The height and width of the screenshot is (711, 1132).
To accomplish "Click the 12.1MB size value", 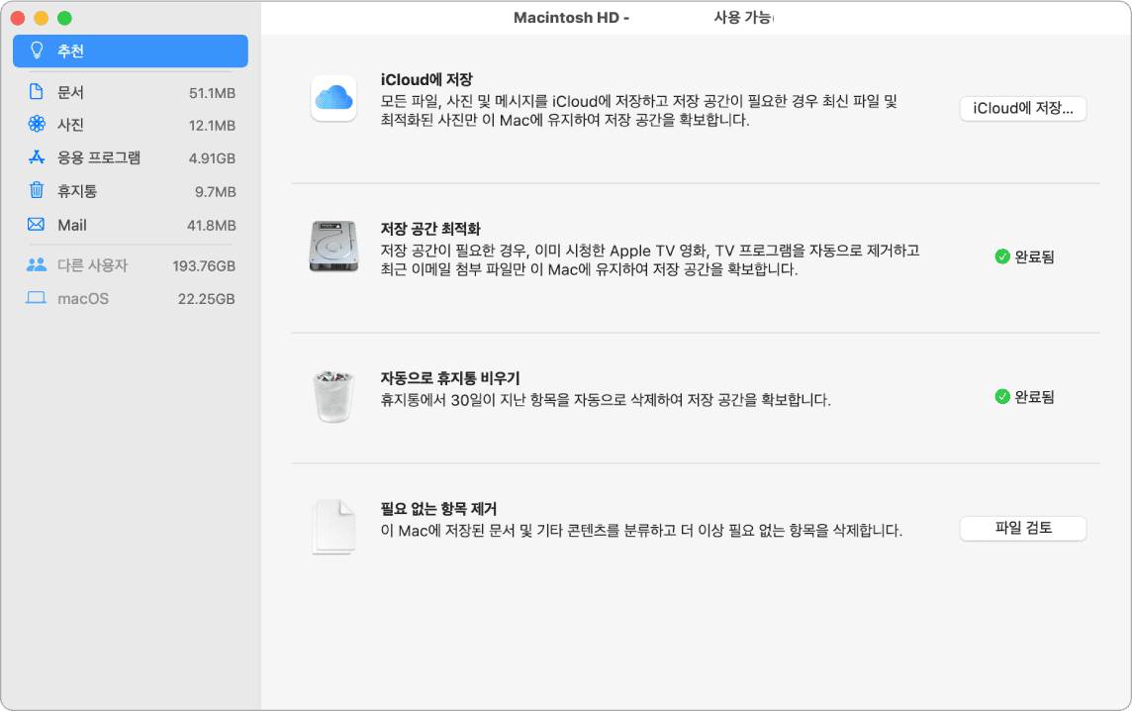I will point(212,126).
